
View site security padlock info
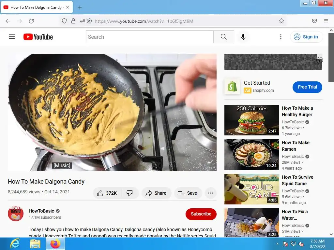[x=73, y=21]
